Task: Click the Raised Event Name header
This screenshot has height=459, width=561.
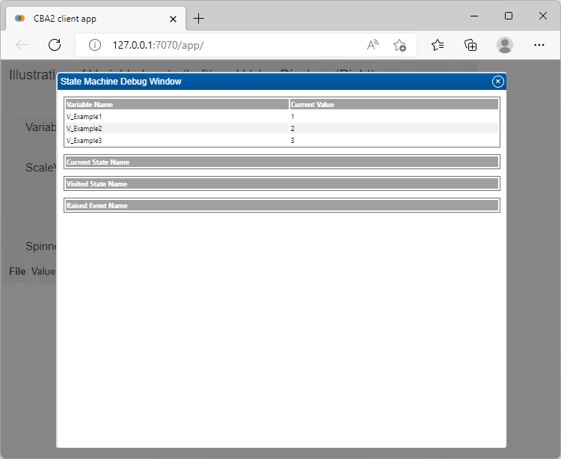Action: (281, 205)
